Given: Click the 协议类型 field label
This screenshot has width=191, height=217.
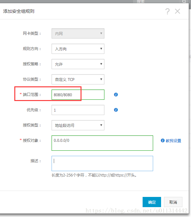Looking at the screenshot, I should coord(32,79).
